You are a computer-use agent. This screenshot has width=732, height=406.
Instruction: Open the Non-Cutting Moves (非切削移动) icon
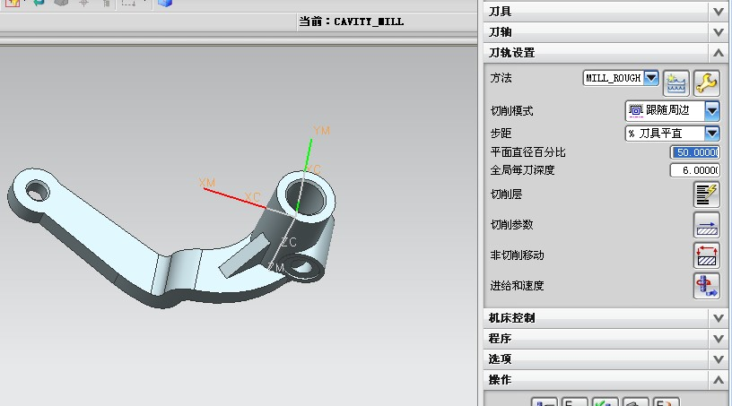coord(706,255)
